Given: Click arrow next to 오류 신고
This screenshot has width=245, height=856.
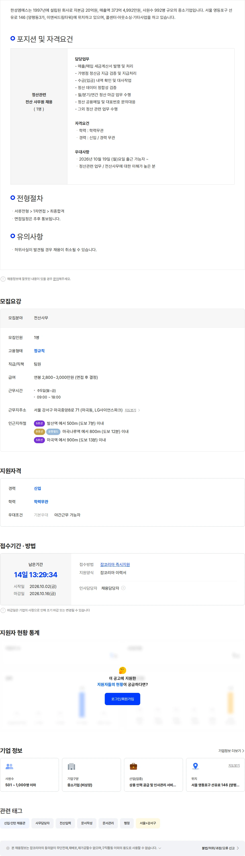Looking at the screenshot, I should point(238,848).
